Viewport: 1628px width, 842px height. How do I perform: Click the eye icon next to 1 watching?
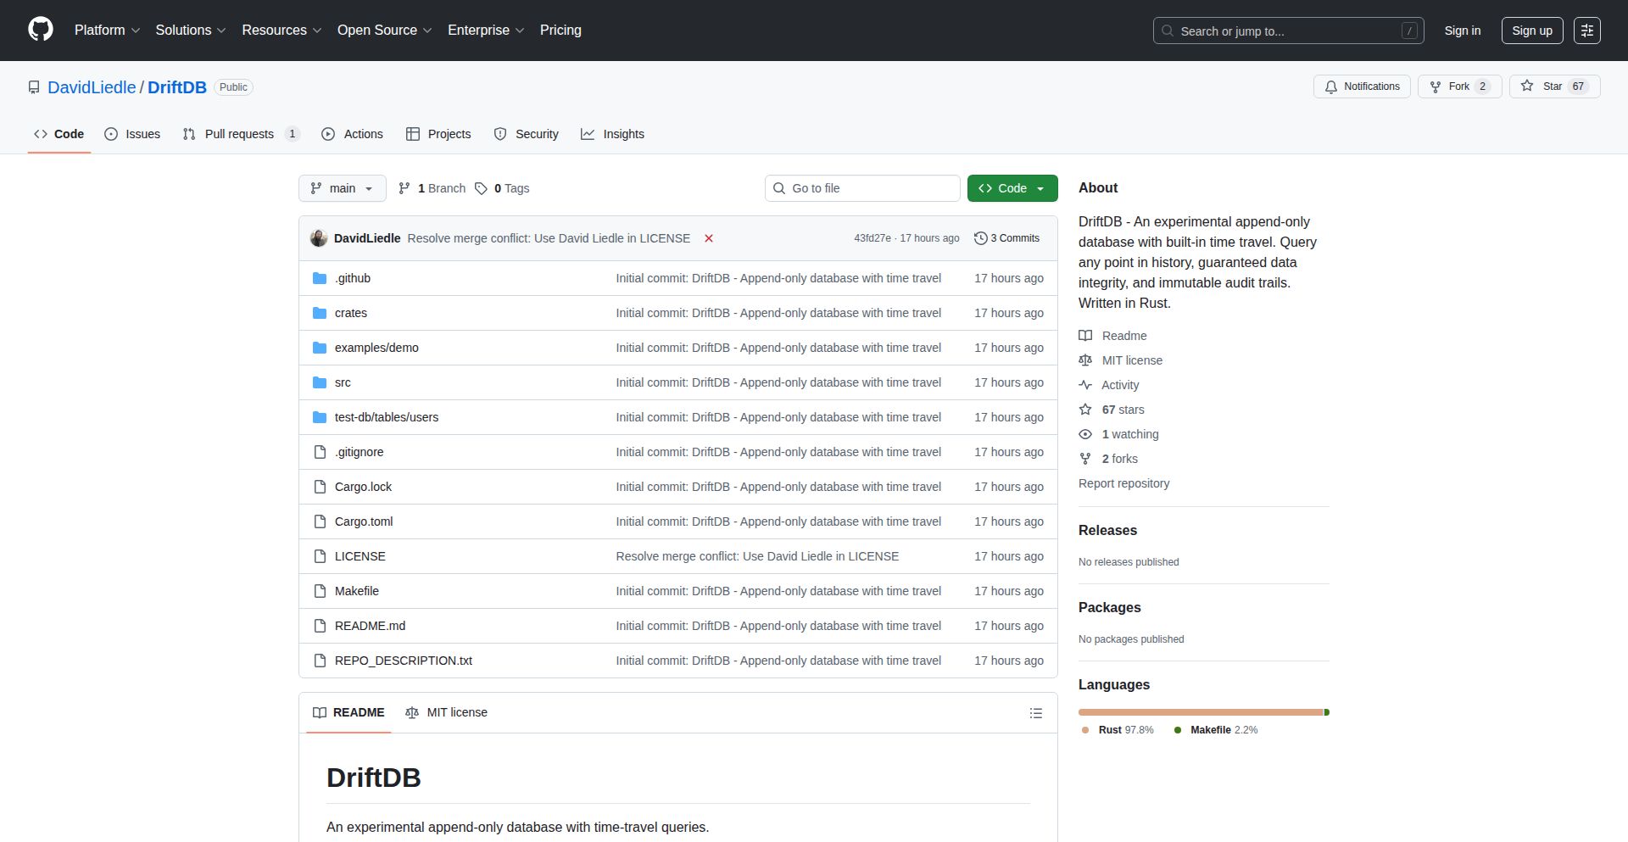coord(1085,434)
